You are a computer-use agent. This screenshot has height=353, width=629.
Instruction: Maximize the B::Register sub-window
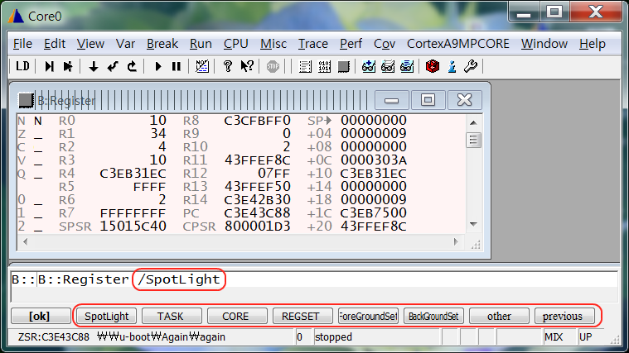428,100
